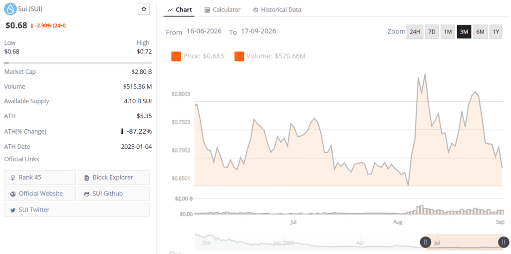Open the Block Explorer link
Viewport: 511px width, 254px height.
[114, 177]
